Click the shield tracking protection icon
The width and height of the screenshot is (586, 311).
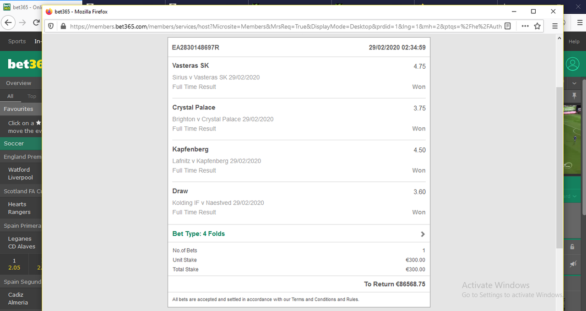pos(51,26)
